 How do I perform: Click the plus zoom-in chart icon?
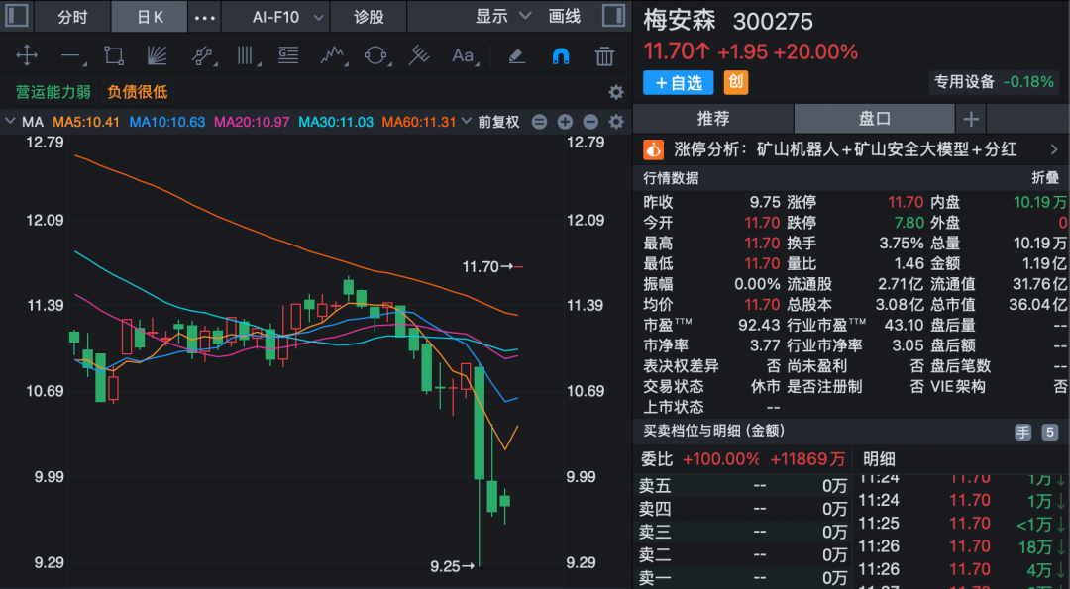click(565, 122)
